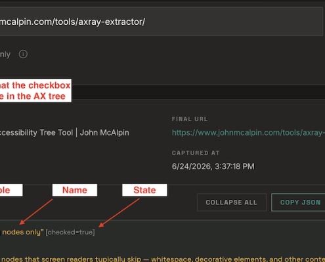Click the dark header bar beside the red callout

198,92
